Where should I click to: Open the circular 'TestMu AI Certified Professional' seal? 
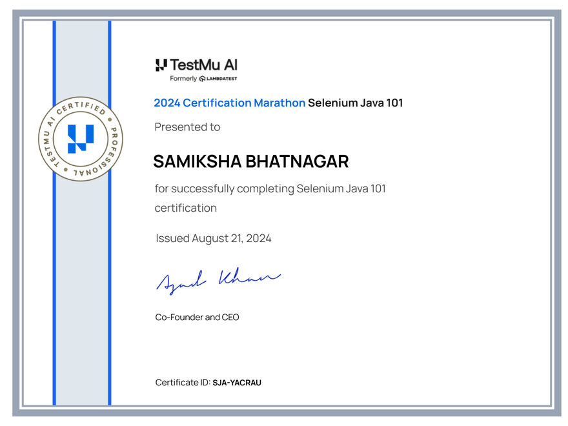tap(79, 139)
